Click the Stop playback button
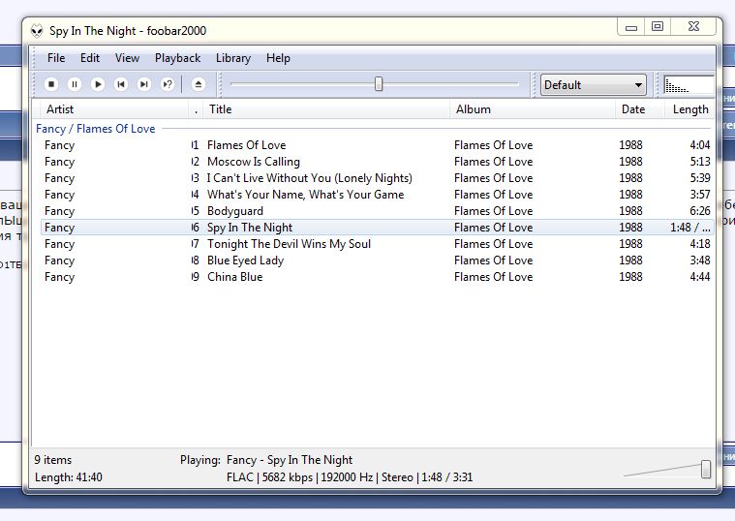 pos(51,85)
